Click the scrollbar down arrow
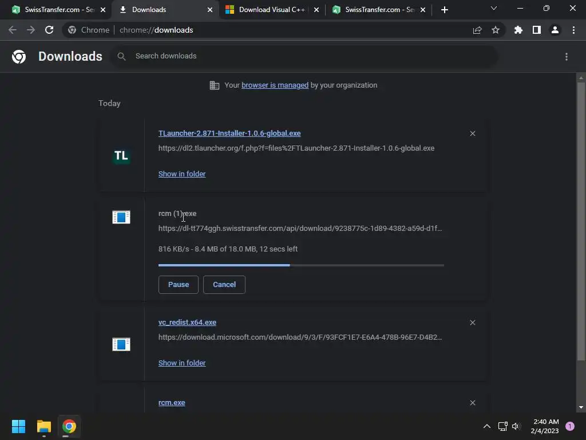Screen dimensions: 586x440 (x=581, y=407)
